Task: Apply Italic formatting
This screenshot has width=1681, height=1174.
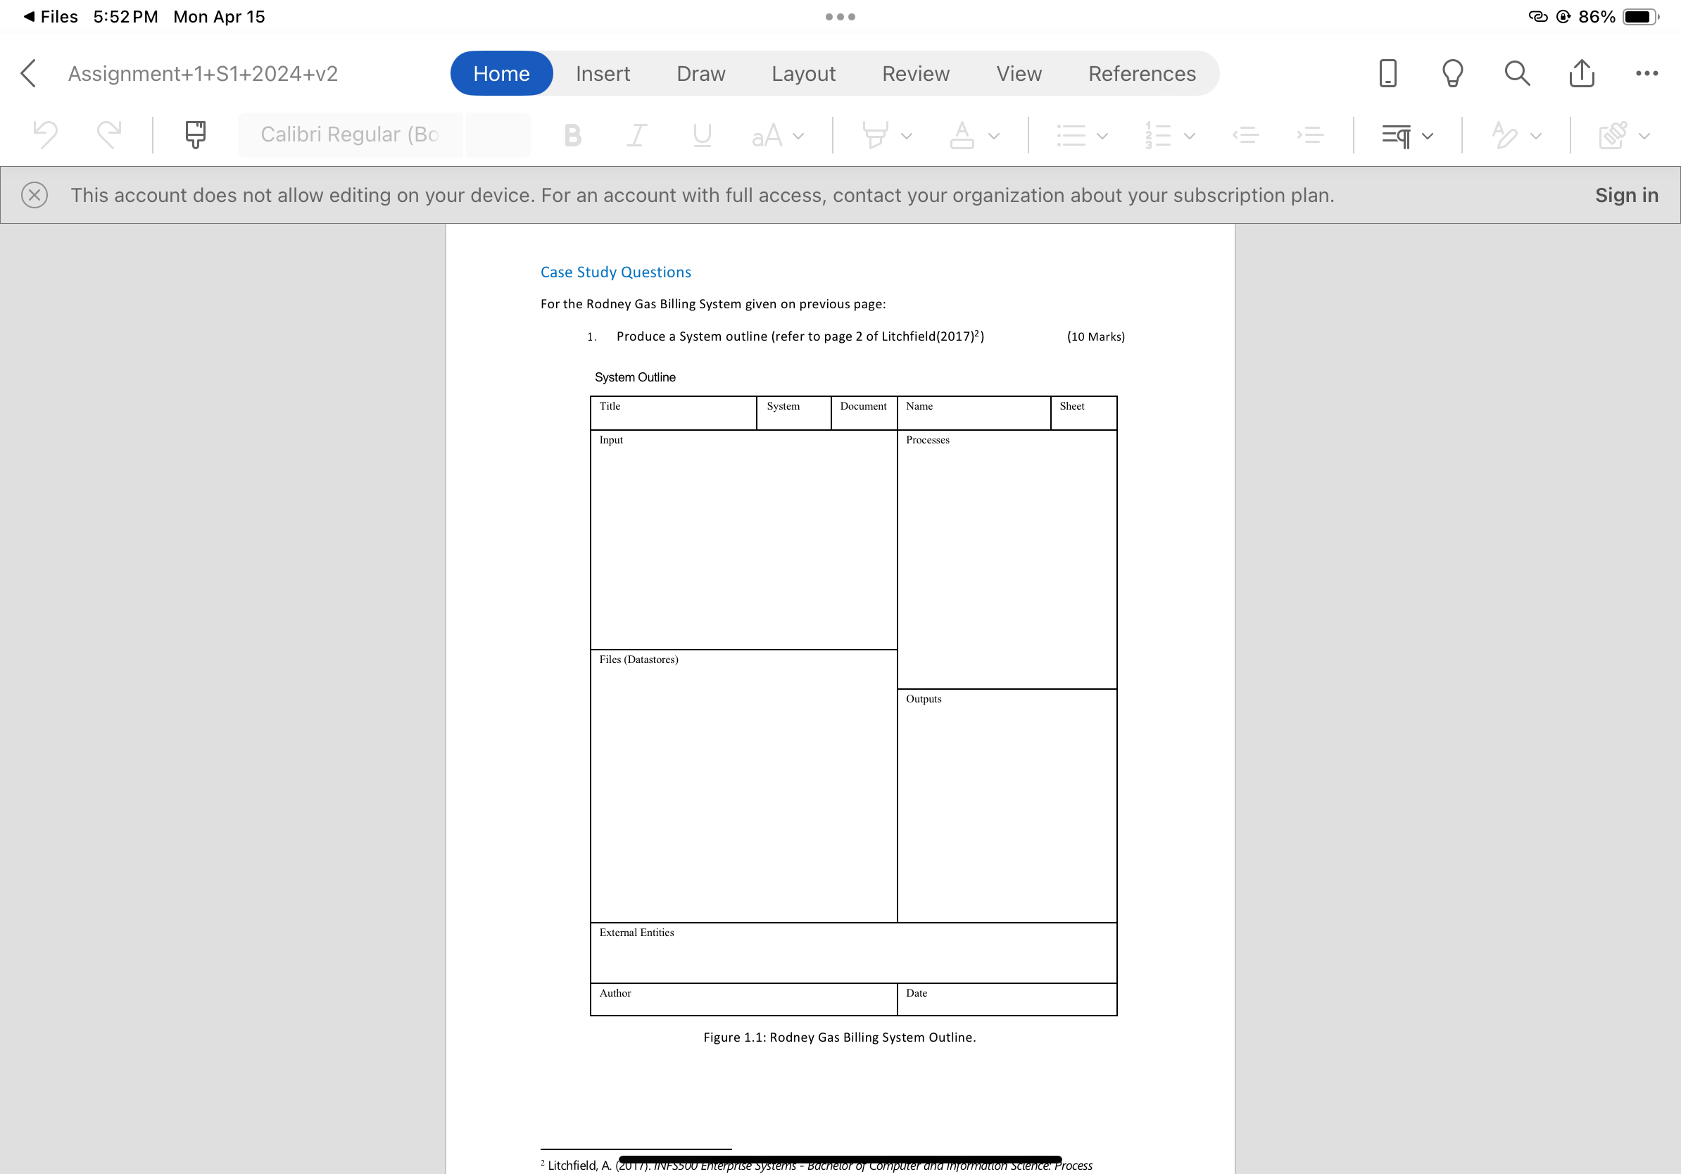Action: click(636, 134)
